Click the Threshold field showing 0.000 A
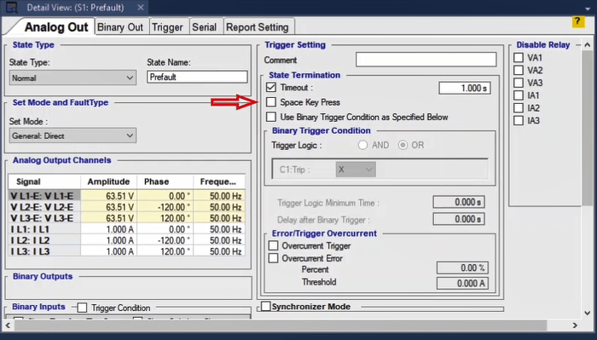 tap(462, 283)
